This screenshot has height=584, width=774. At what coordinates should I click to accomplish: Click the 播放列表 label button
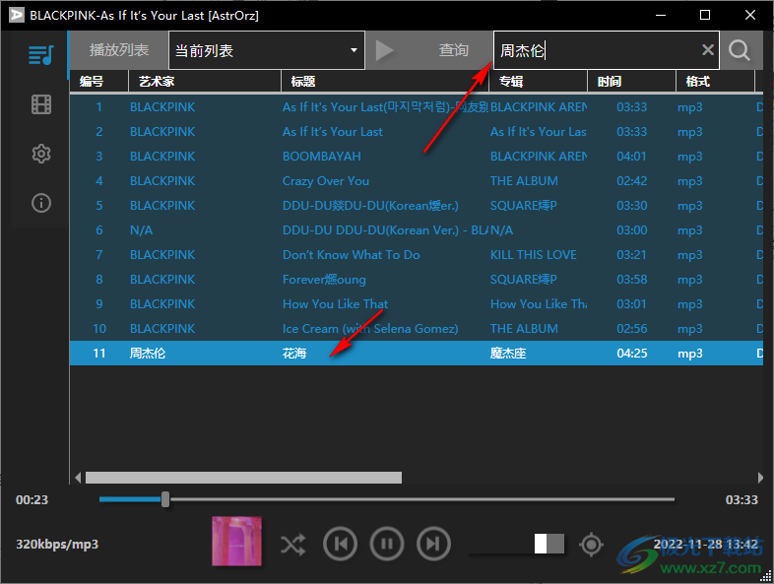point(118,50)
